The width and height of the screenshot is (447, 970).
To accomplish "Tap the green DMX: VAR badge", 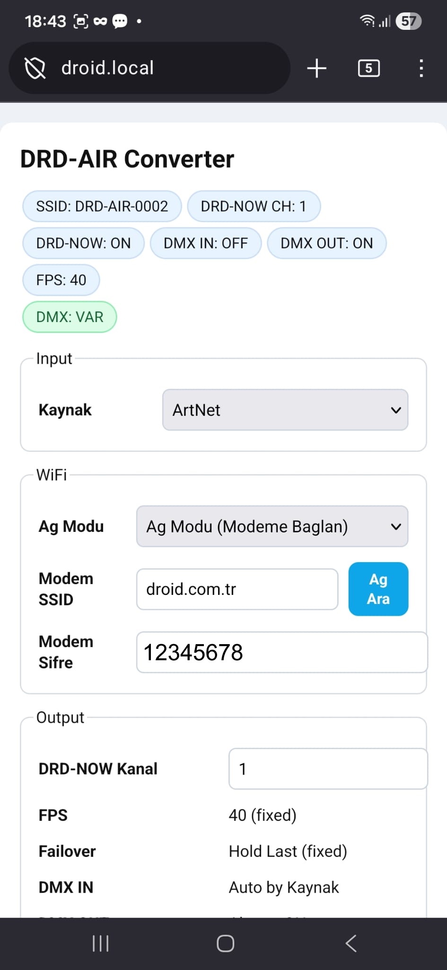I will [70, 316].
